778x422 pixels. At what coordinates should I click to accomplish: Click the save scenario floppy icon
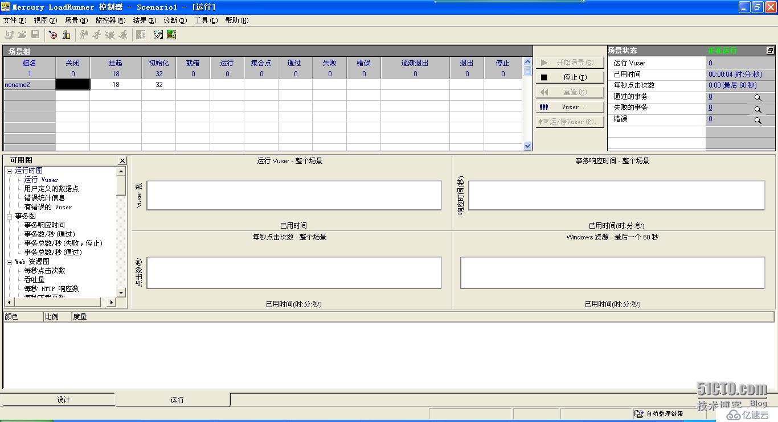point(35,35)
